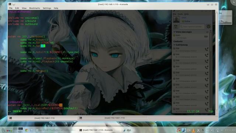This screenshot has height=133, width=236.
Task: Open the Edit menu in Konsole
Action: point(17,8)
